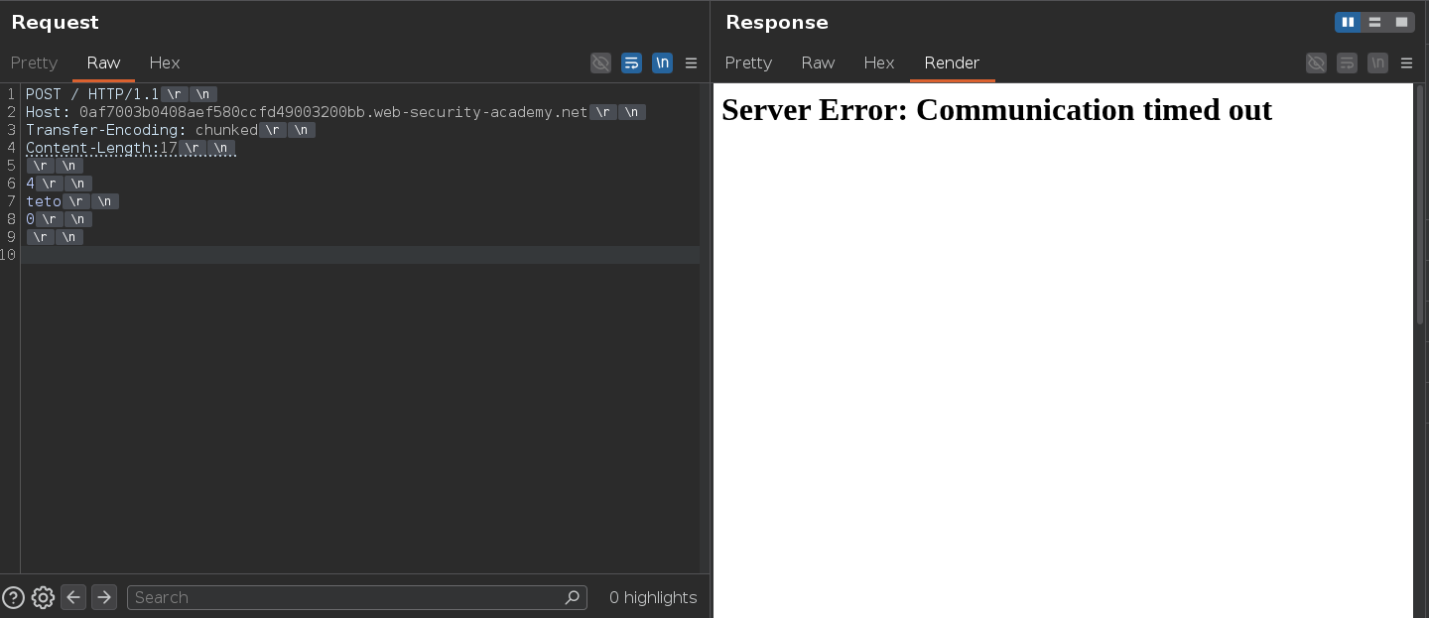Open the Response Raw tab
Viewport: 1429px width, 618px height.
point(818,62)
